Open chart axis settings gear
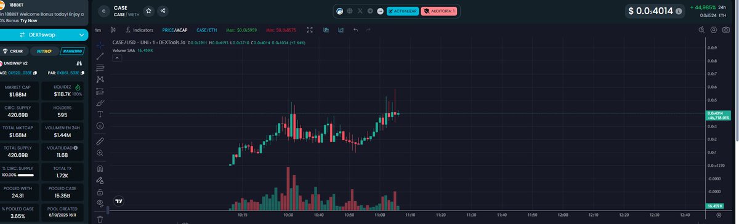This screenshot has height=224, width=739. pyautogui.click(x=719, y=215)
